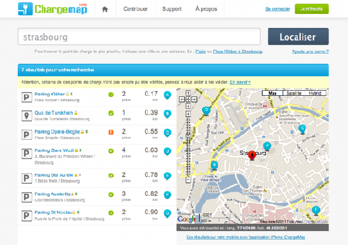Click green verified check of Parking St Nicolas
Screen dimensions: 348x245
(111, 213)
